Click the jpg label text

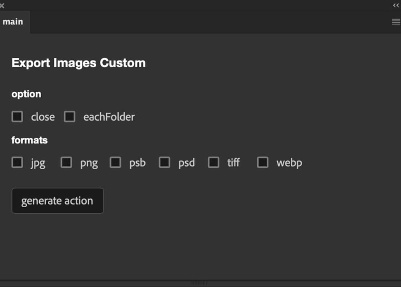coord(38,163)
